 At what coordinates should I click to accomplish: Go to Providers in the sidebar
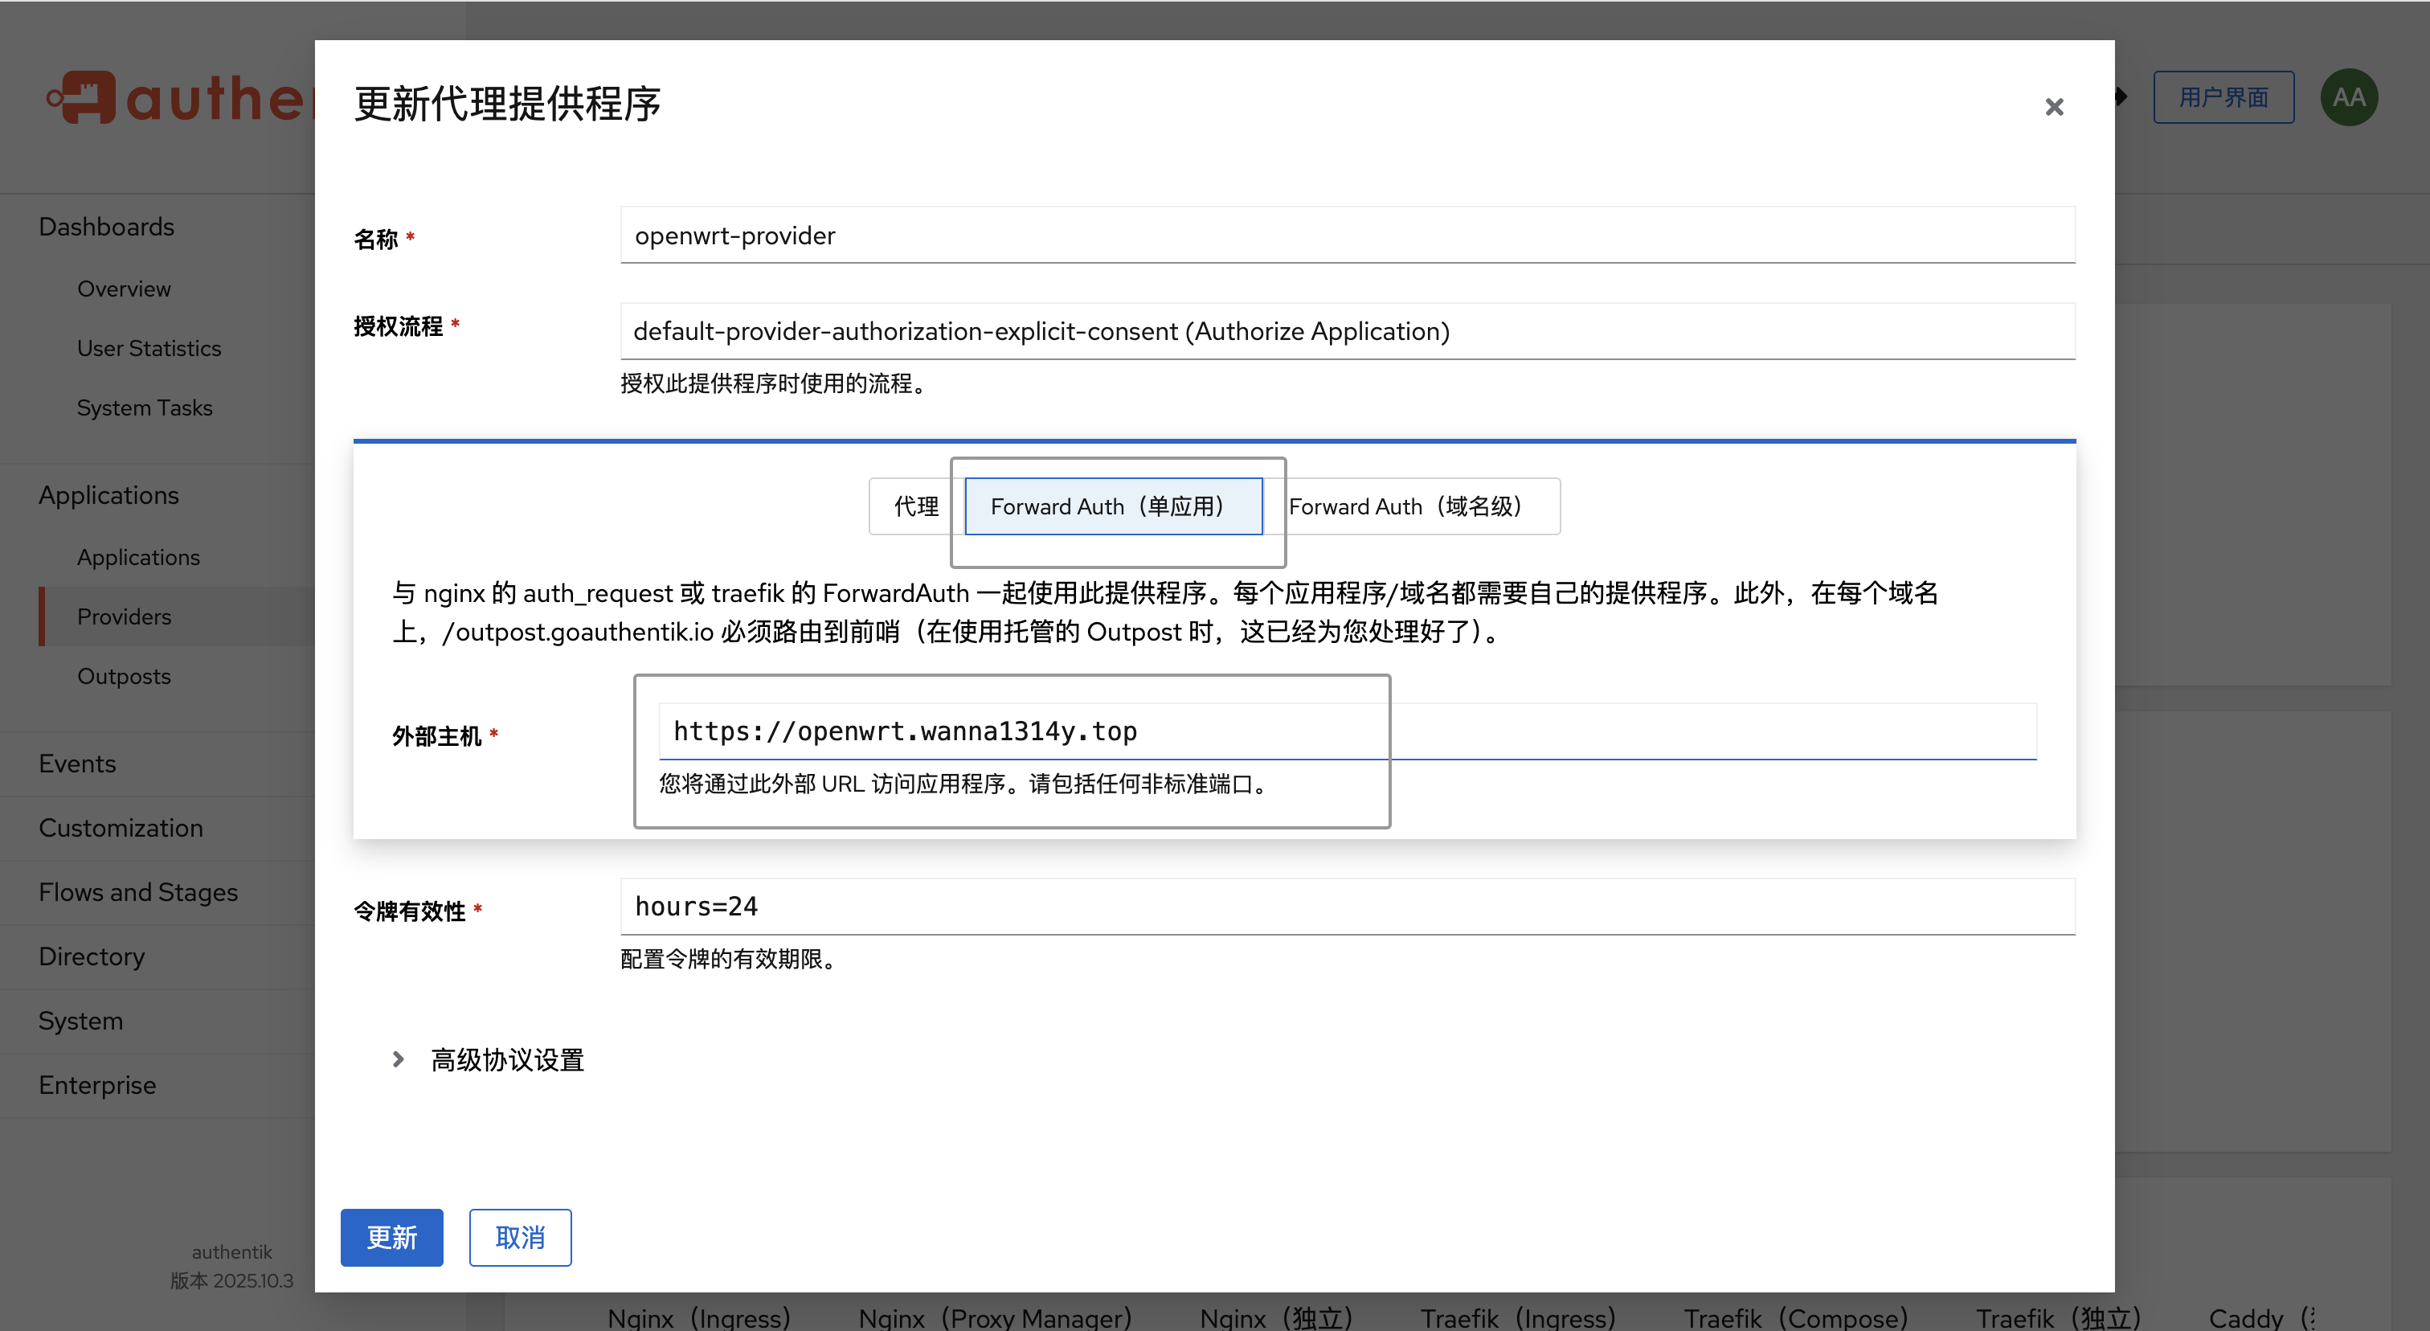pyautogui.click(x=124, y=617)
